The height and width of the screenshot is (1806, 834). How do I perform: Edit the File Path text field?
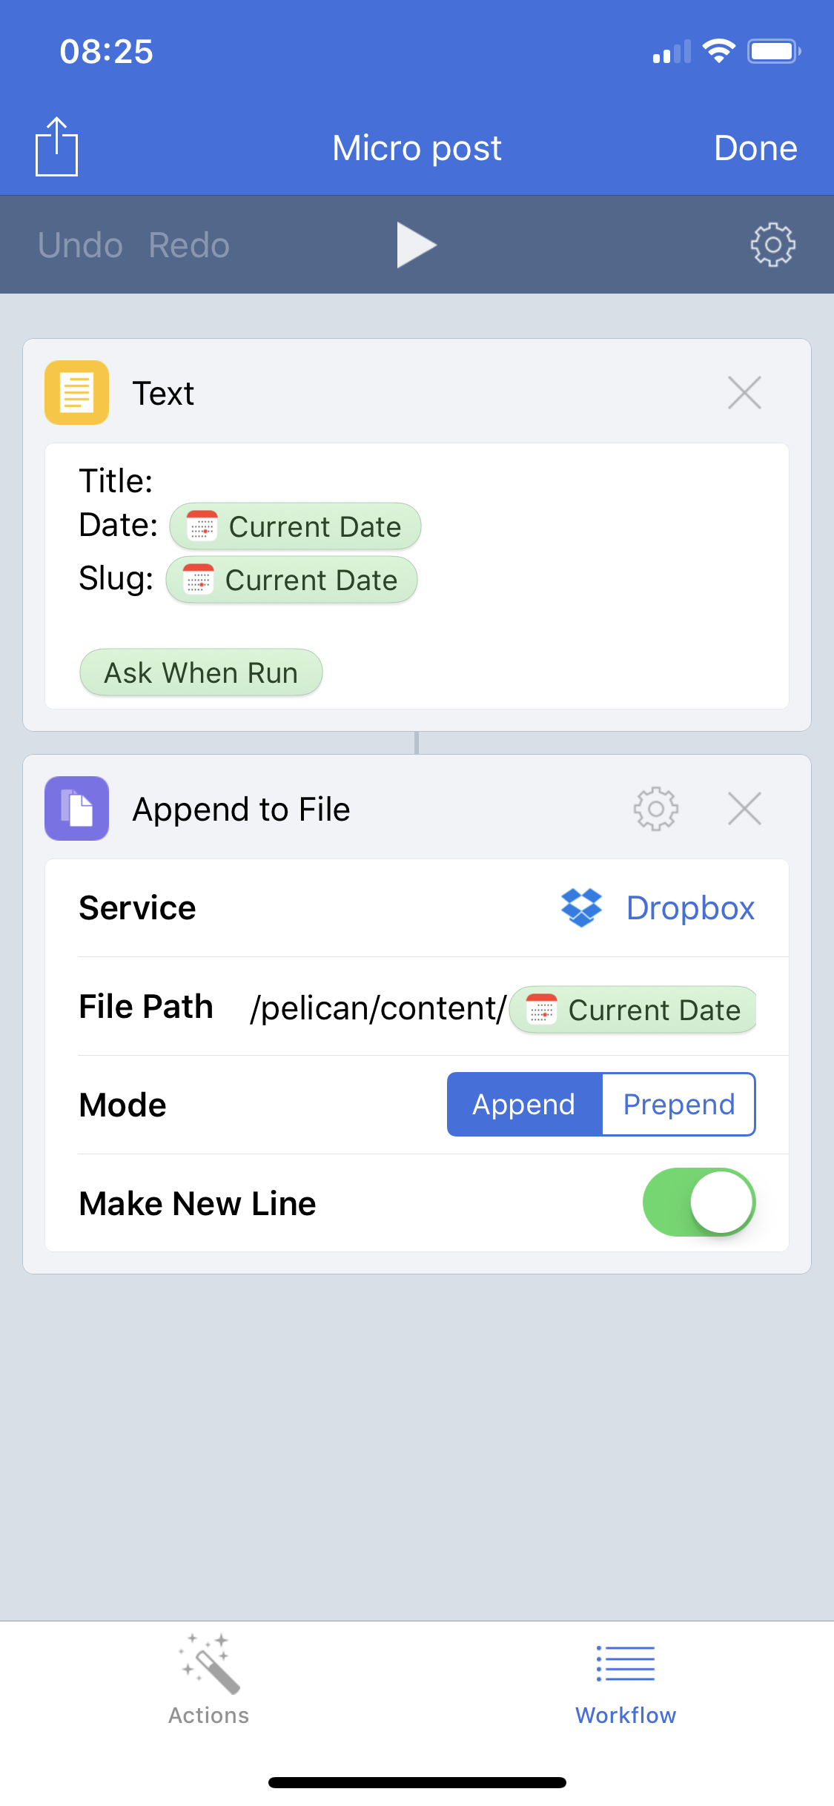(x=378, y=1007)
